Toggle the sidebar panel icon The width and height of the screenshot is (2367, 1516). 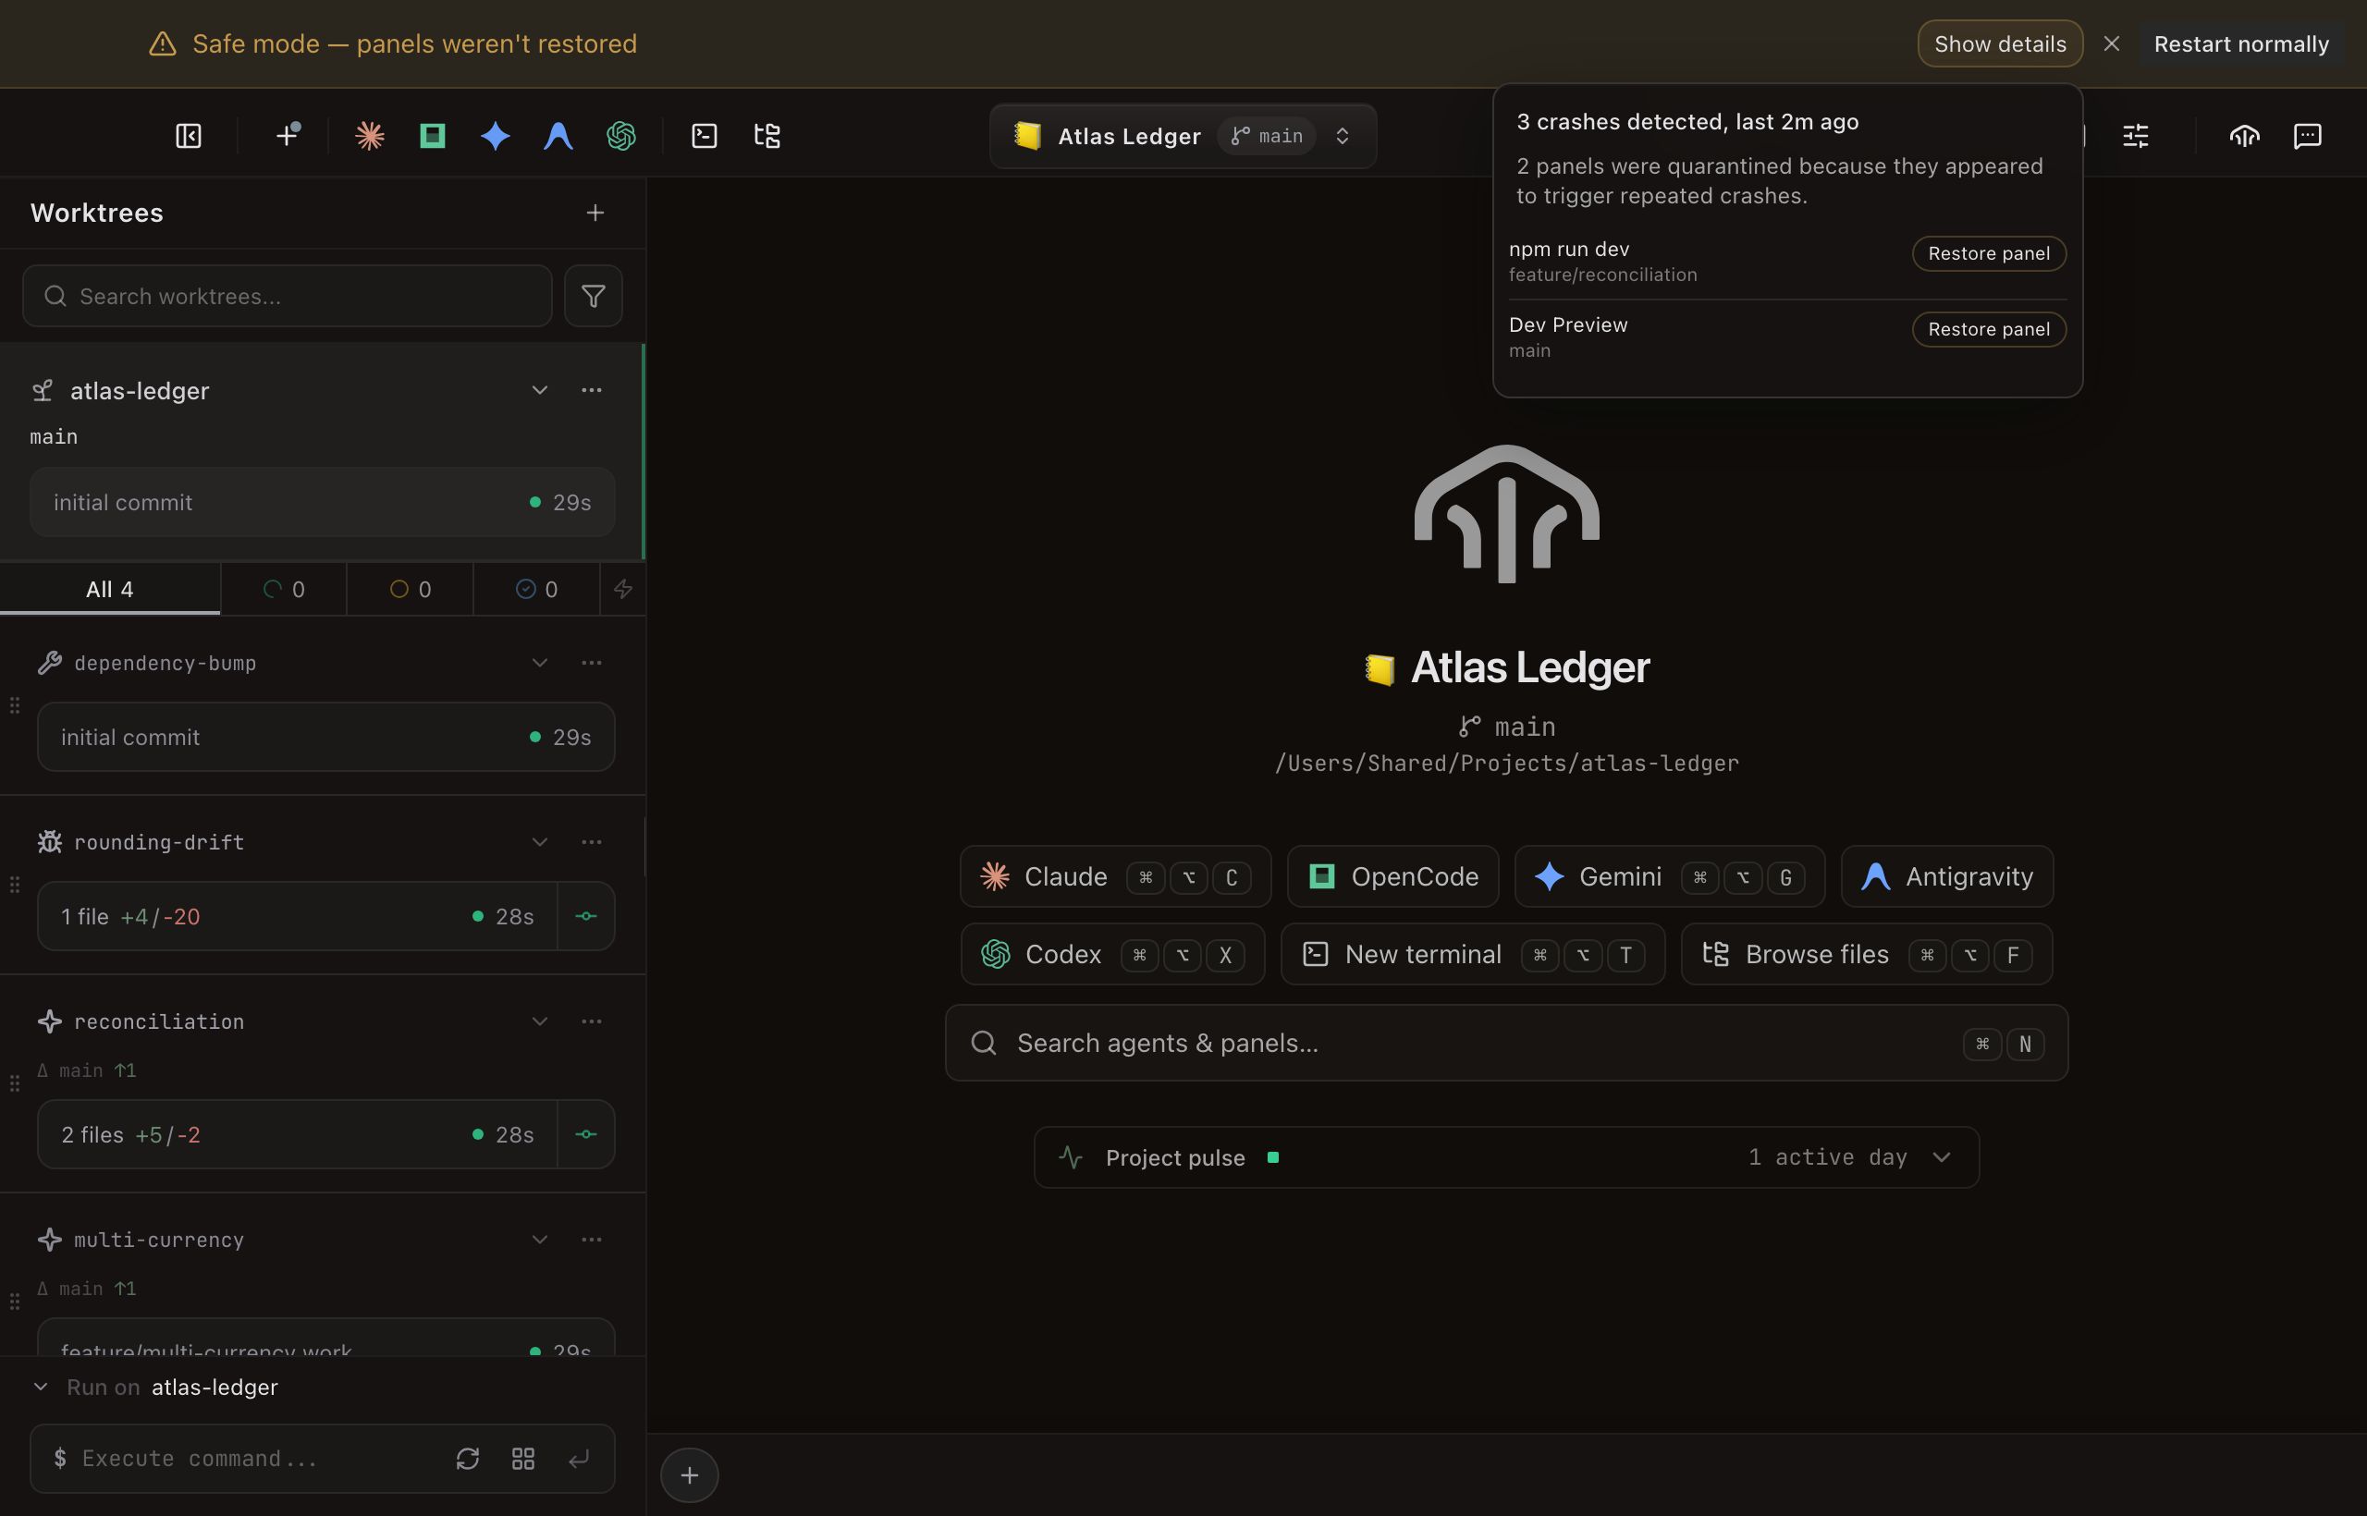point(188,136)
